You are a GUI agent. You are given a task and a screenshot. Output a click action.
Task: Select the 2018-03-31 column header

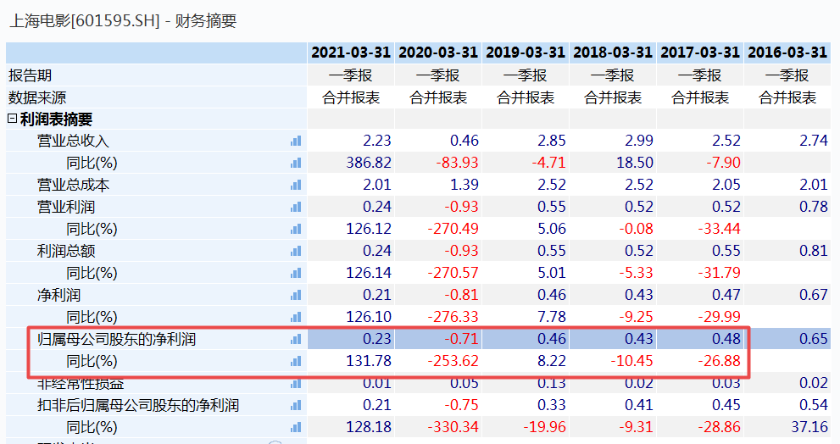[613, 53]
